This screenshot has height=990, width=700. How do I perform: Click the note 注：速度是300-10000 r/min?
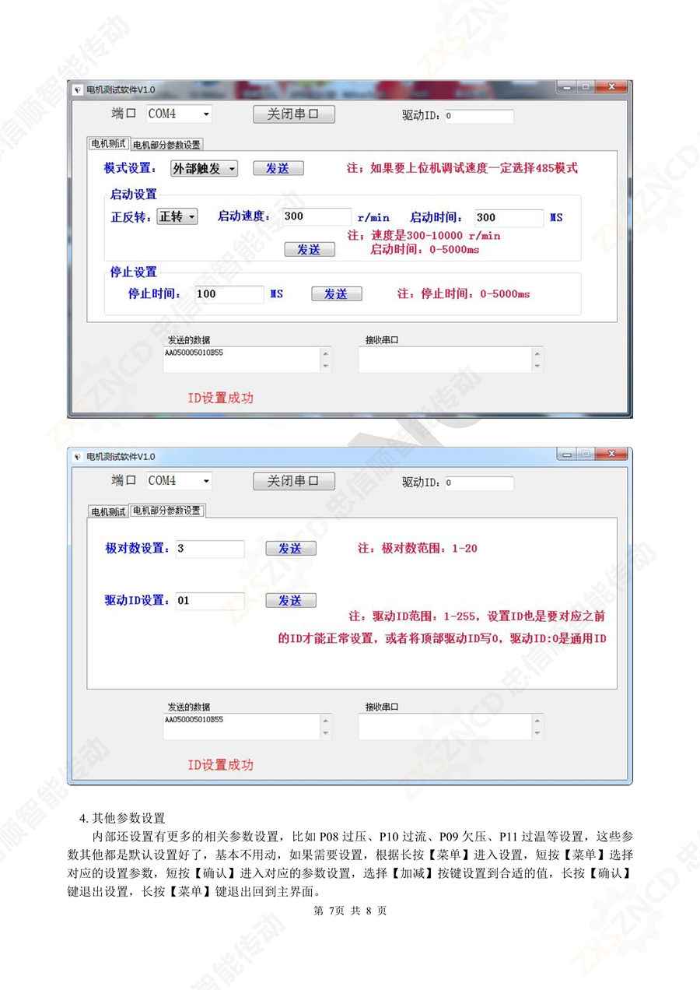tap(424, 235)
